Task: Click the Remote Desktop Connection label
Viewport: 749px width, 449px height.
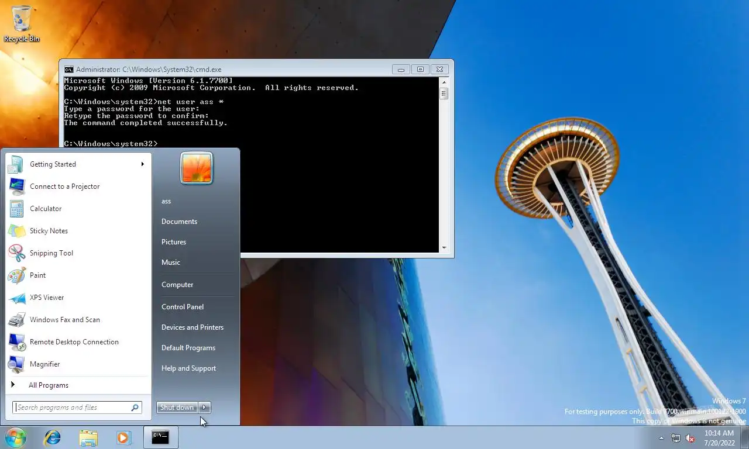Action: coord(74,342)
